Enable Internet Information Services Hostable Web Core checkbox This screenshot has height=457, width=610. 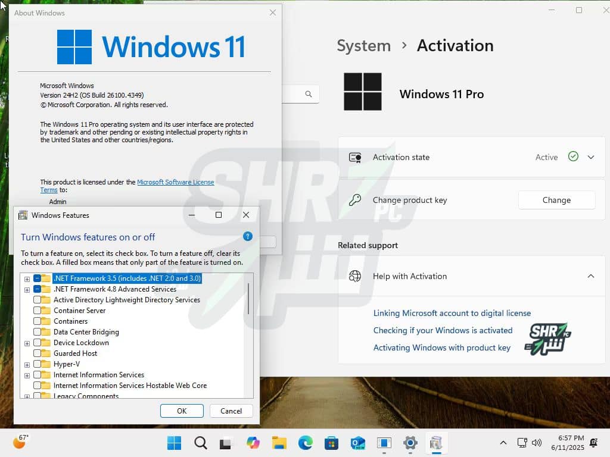tap(38, 386)
